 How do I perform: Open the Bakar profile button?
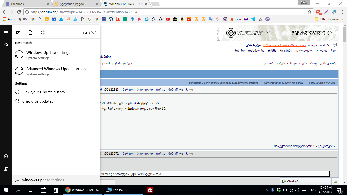click(x=304, y=2)
